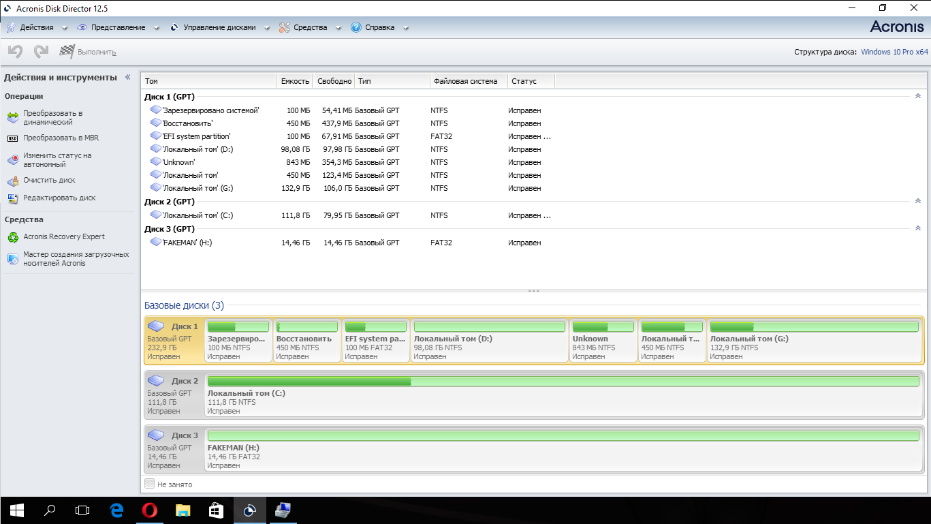Expand dropdown arrow next to Представление

[157, 28]
